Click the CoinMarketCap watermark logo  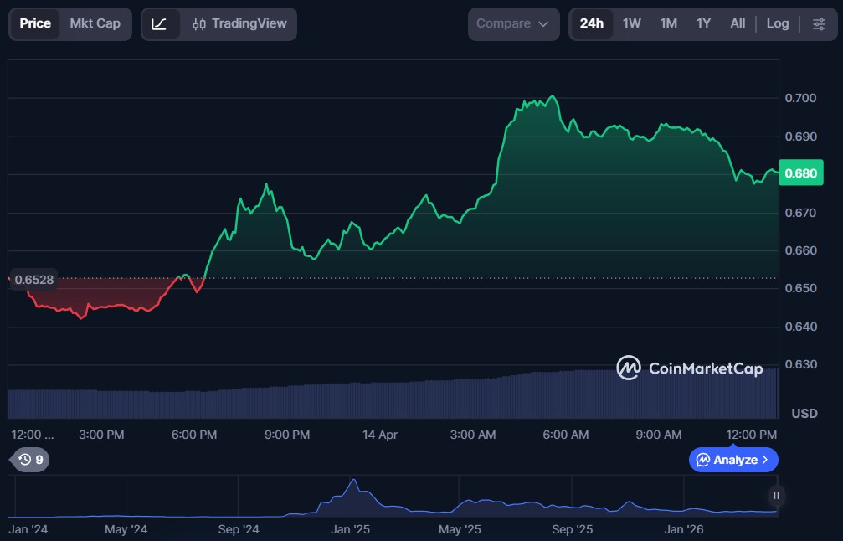tap(629, 368)
